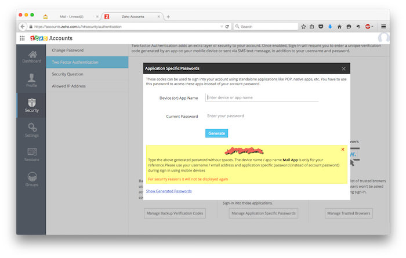406x258 pixels.
Task: Click the red adblock extension icon
Action: (x=368, y=27)
